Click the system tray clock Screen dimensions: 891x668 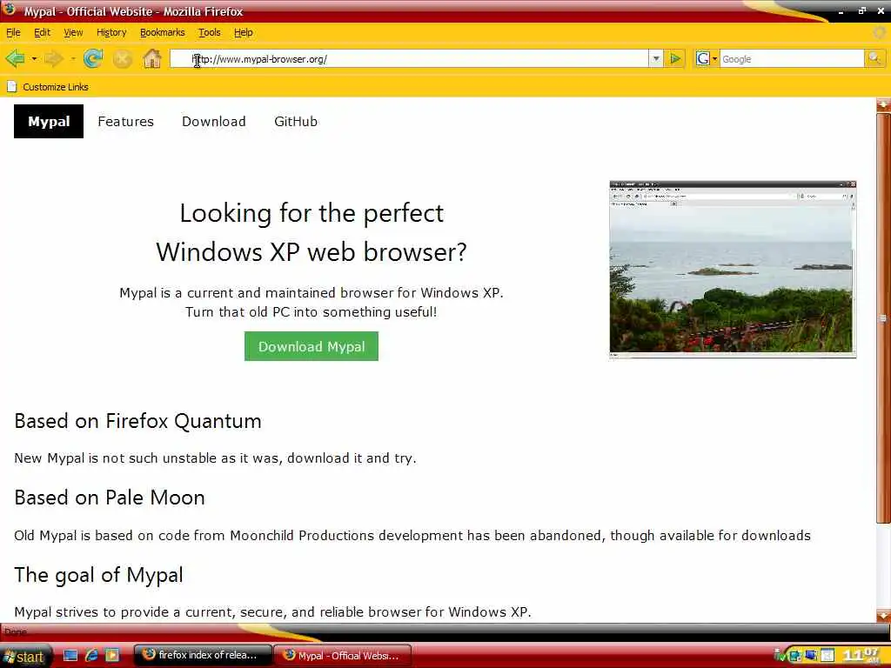tap(861, 655)
